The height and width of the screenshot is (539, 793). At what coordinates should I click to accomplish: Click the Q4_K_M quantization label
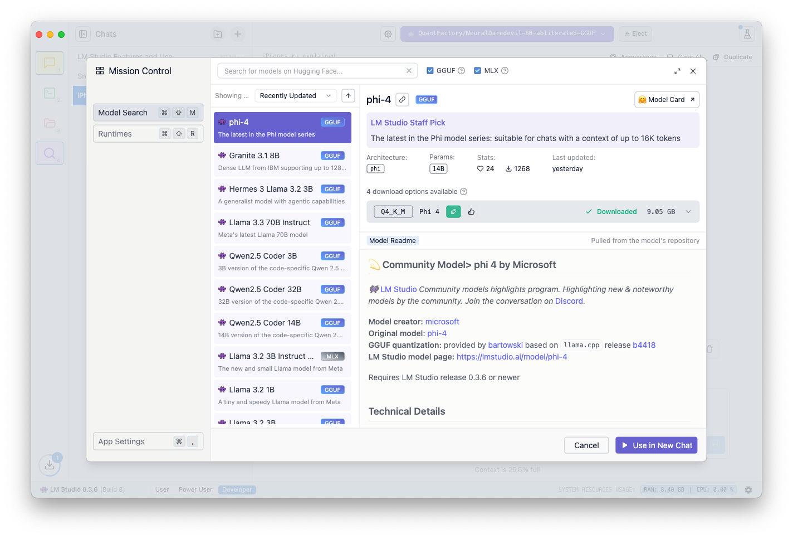(x=393, y=212)
